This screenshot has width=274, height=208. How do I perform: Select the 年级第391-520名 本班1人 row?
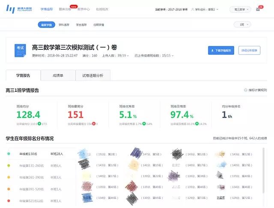point(42,189)
